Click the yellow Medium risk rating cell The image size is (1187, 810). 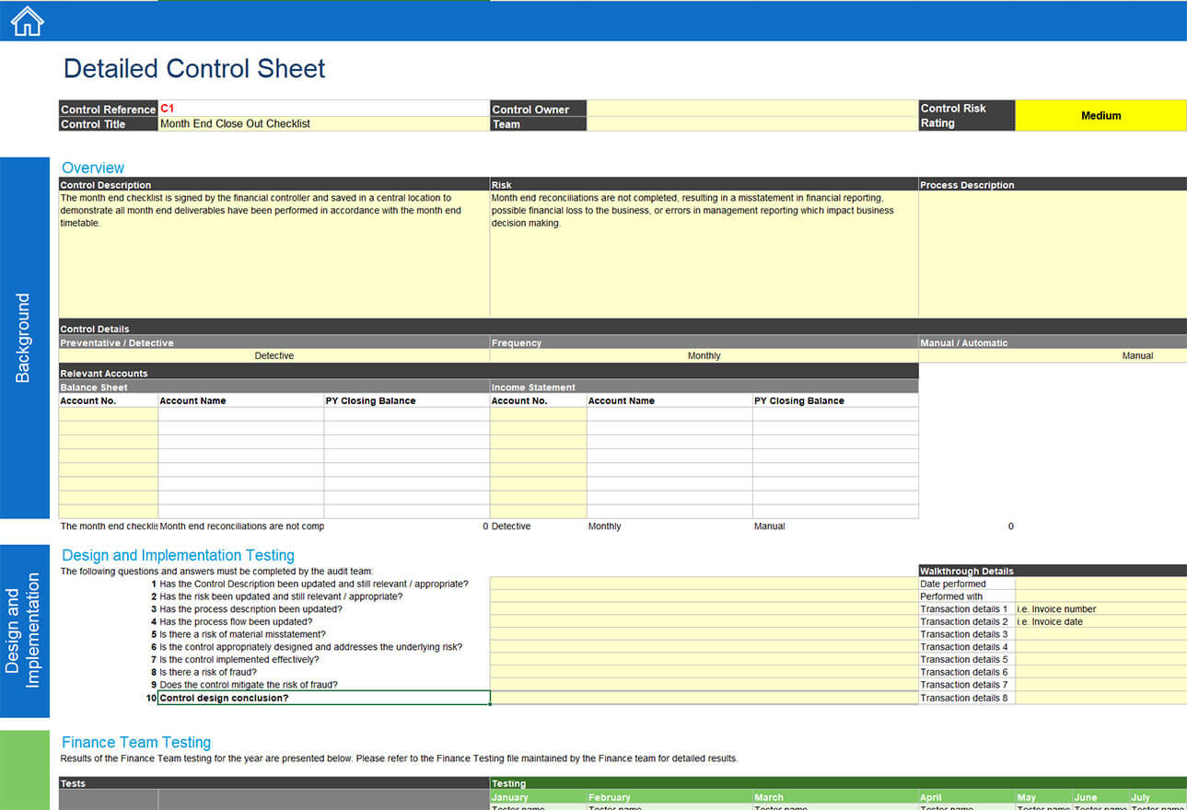[x=1100, y=115]
